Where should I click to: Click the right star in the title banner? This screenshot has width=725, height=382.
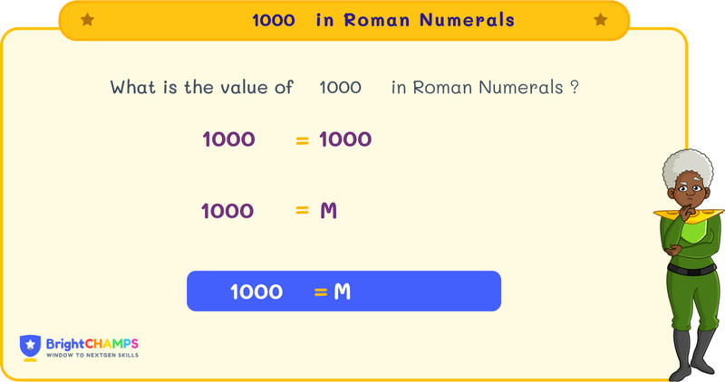(x=600, y=20)
